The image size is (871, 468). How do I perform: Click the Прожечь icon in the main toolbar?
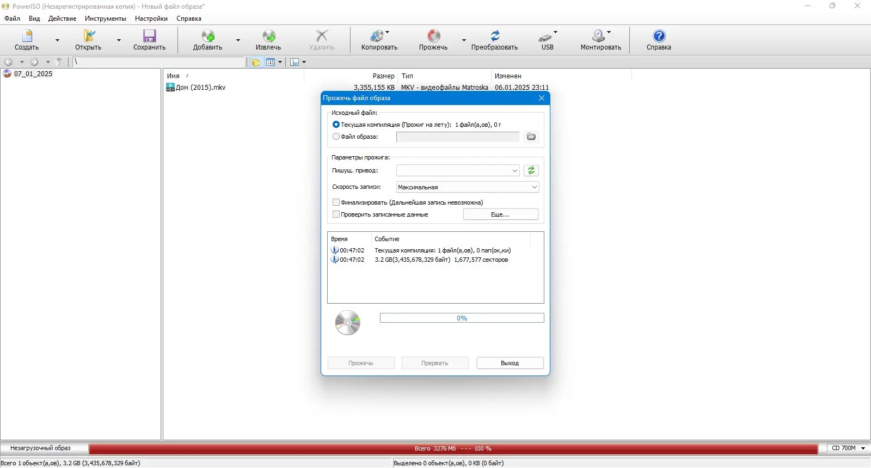click(433, 36)
